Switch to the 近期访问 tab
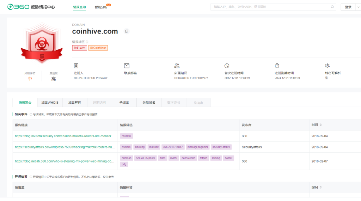Viewport: 361px width, 201px height. 99,103
